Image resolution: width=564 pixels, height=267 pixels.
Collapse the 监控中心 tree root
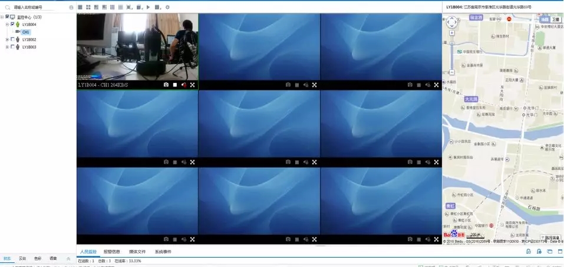[2, 17]
